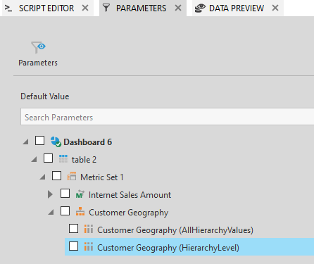Expand the Internet Sales Amount node
Screen dimensions: 314x264
[50, 194]
